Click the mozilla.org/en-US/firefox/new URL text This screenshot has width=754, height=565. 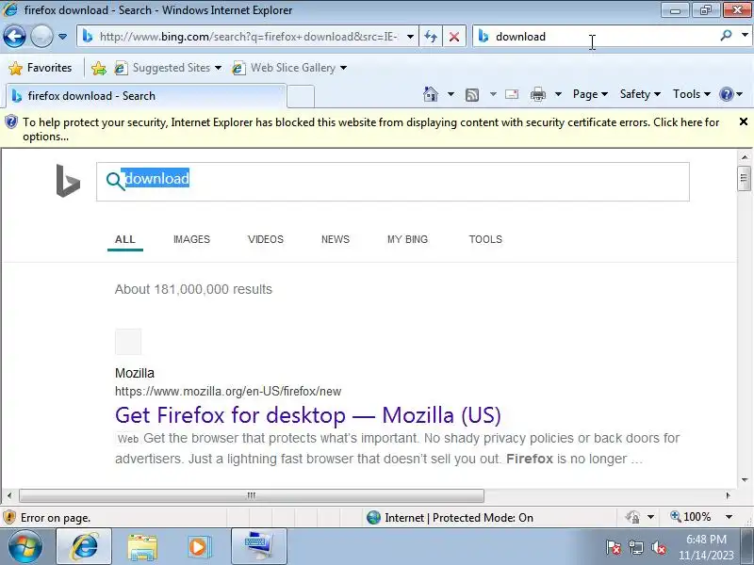(x=228, y=391)
